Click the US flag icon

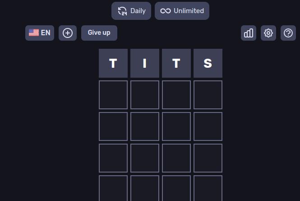tap(34, 33)
